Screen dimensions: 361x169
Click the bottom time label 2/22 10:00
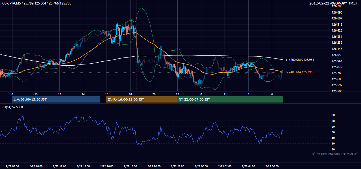click(x=36, y=166)
